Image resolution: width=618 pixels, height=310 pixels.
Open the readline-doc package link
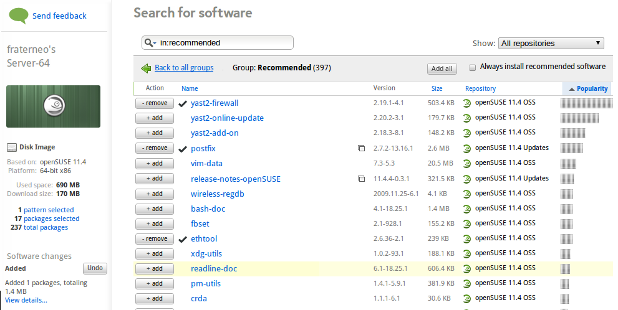point(214,269)
